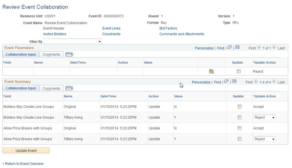Download the Event Summary grid to Excel
The height and width of the screenshot is (168, 292).
pyautogui.click(x=233, y=82)
